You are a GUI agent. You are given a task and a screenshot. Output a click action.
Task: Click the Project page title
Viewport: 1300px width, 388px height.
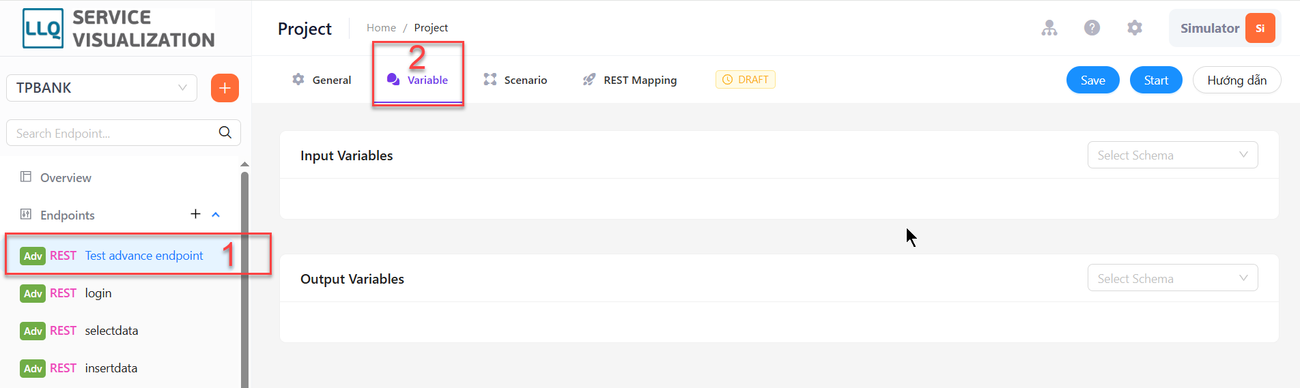point(305,29)
